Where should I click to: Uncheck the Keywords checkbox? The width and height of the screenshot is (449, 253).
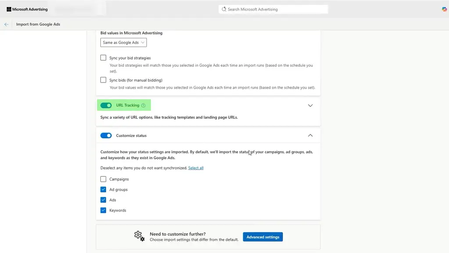103,210
